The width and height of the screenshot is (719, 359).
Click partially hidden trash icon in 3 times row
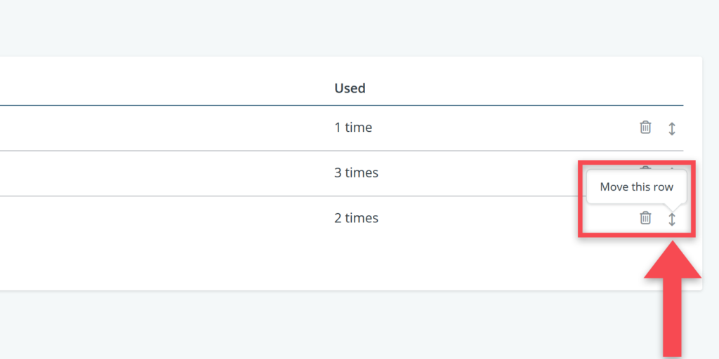645,168
